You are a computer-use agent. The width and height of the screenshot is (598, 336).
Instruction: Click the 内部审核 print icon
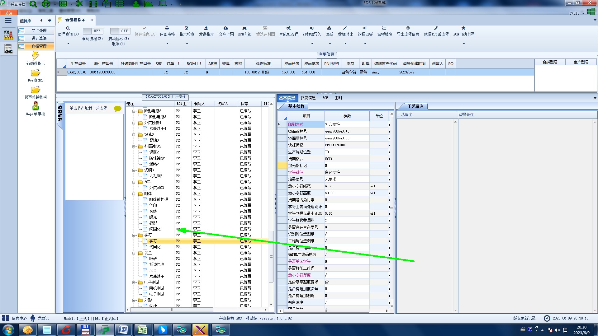click(167, 28)
